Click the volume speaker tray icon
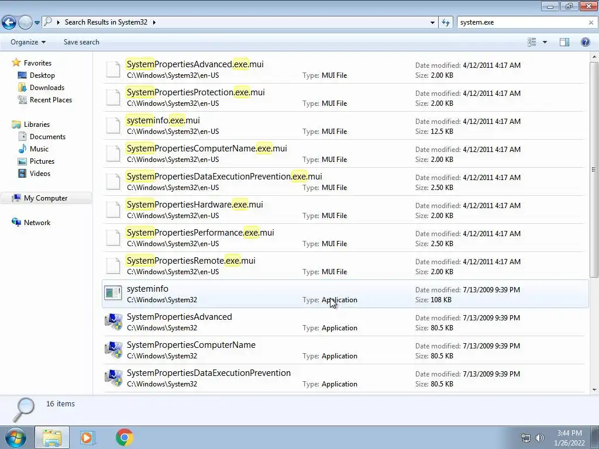The image size is (599, 449). pos(540,438)
